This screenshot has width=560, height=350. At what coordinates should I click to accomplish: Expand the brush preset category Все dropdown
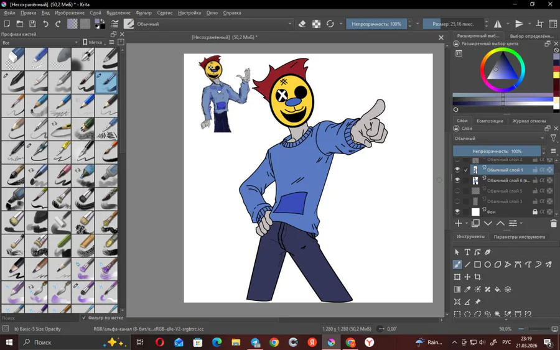coord(40,43)
